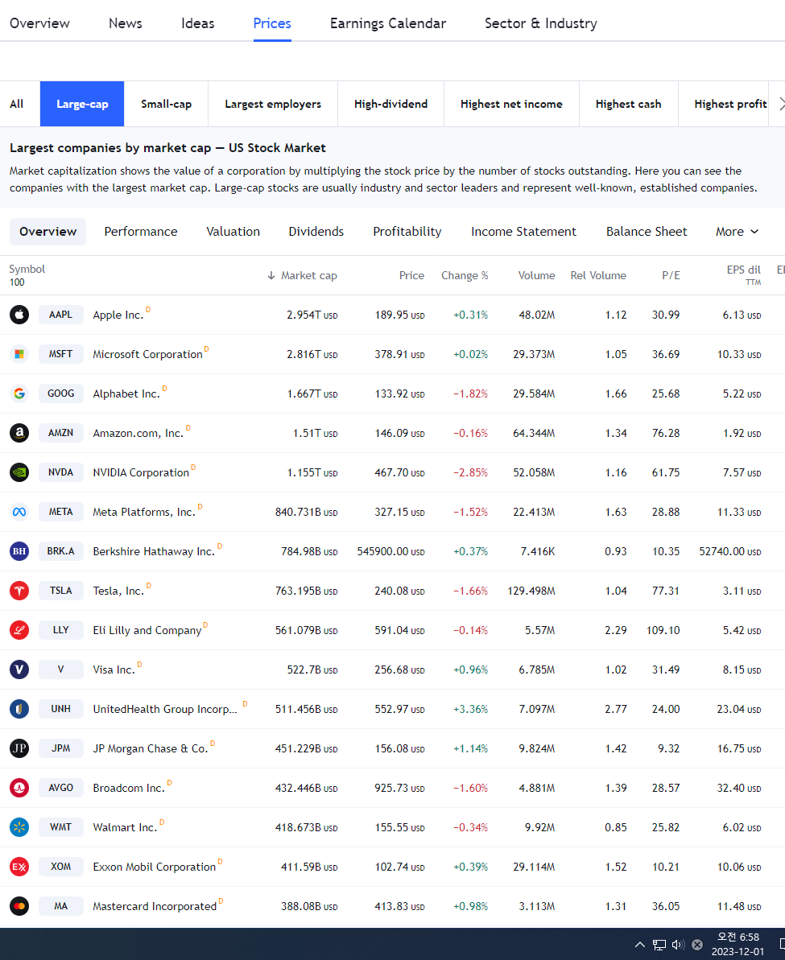
Task: Open the taskbar network icon
Action: click(659, 945)
